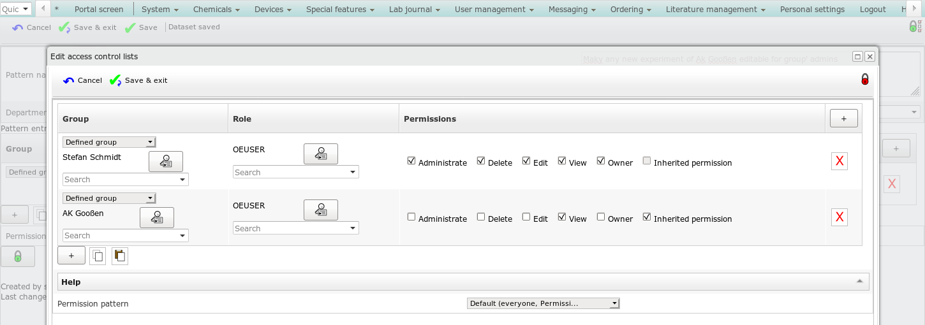Open the Chemicals menu
Viewport: 925px width, 325px height.
(216, 9)
